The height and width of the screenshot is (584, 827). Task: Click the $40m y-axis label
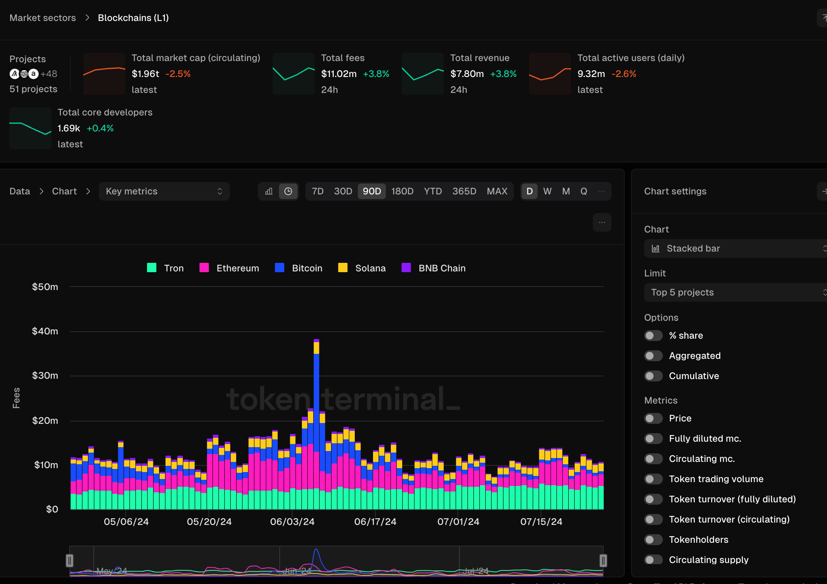coord(45,331)
